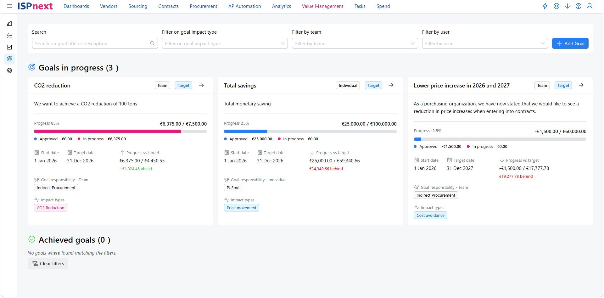Click up arrow beside CO2 Progress vs target
604x298 pixels.
122,153
